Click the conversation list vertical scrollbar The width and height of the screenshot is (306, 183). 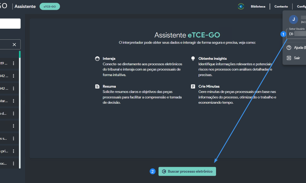[x=20, y=110]
